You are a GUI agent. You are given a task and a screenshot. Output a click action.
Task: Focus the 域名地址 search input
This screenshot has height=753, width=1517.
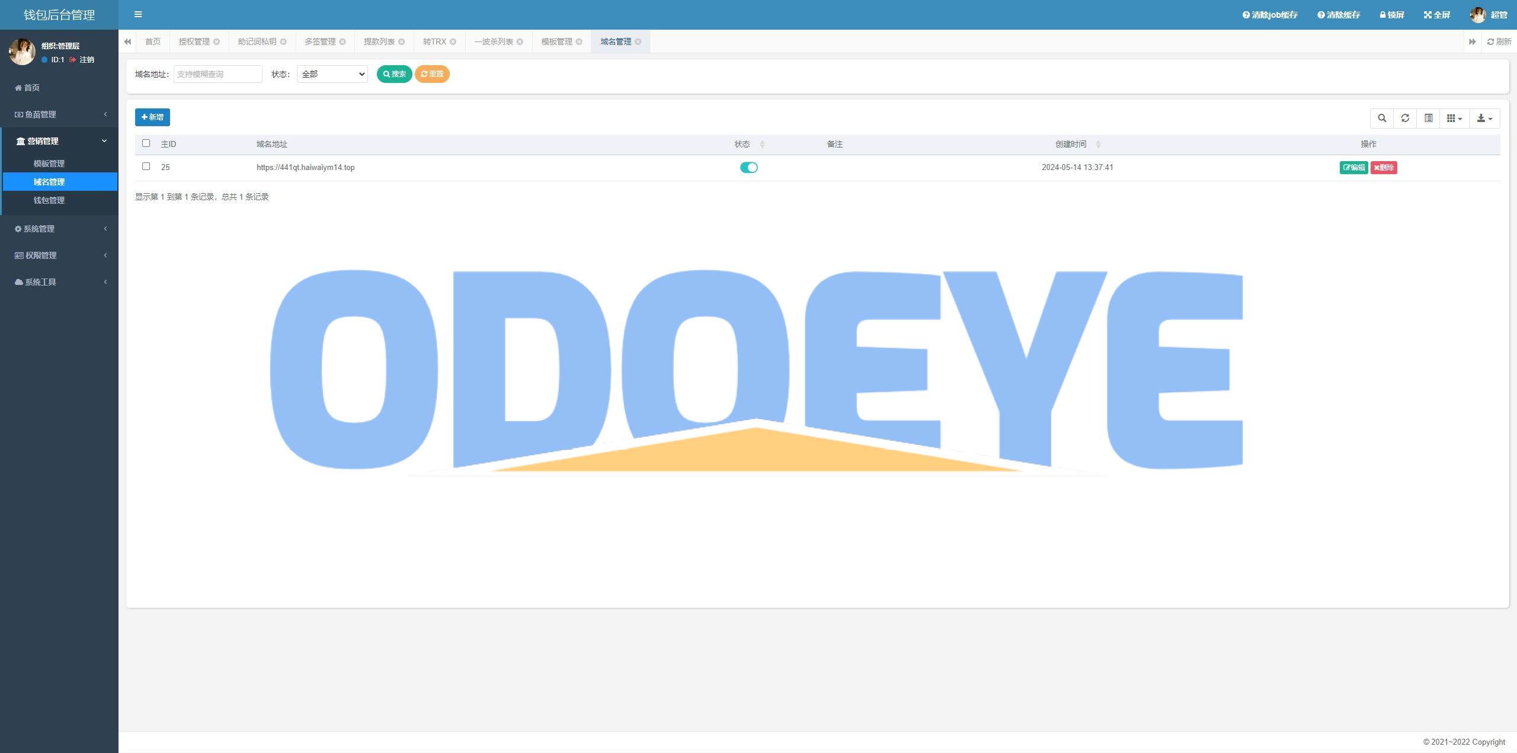coord(217,74)
